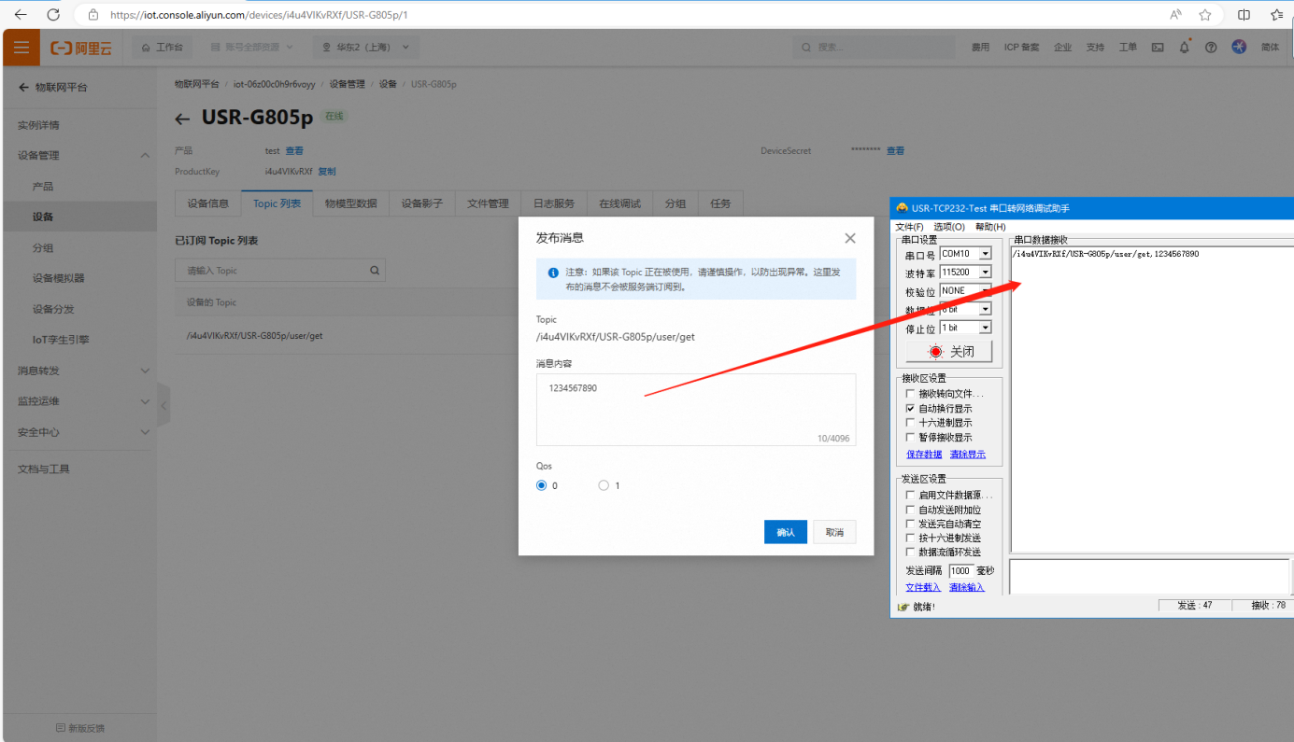Open the 波特率 115200 dropdown
Screen dimensions: 1294x742
tap(985, 273)
